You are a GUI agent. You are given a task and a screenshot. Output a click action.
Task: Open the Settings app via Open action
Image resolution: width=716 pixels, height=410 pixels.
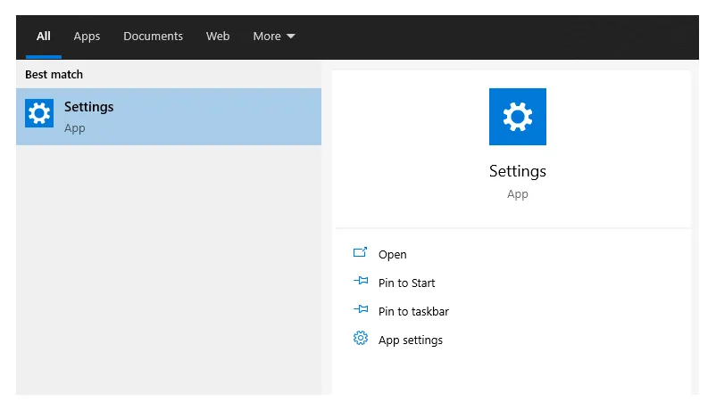392,255
